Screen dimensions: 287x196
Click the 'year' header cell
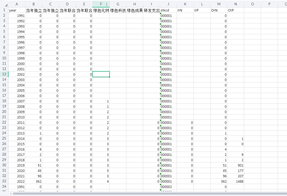point(17,10)
